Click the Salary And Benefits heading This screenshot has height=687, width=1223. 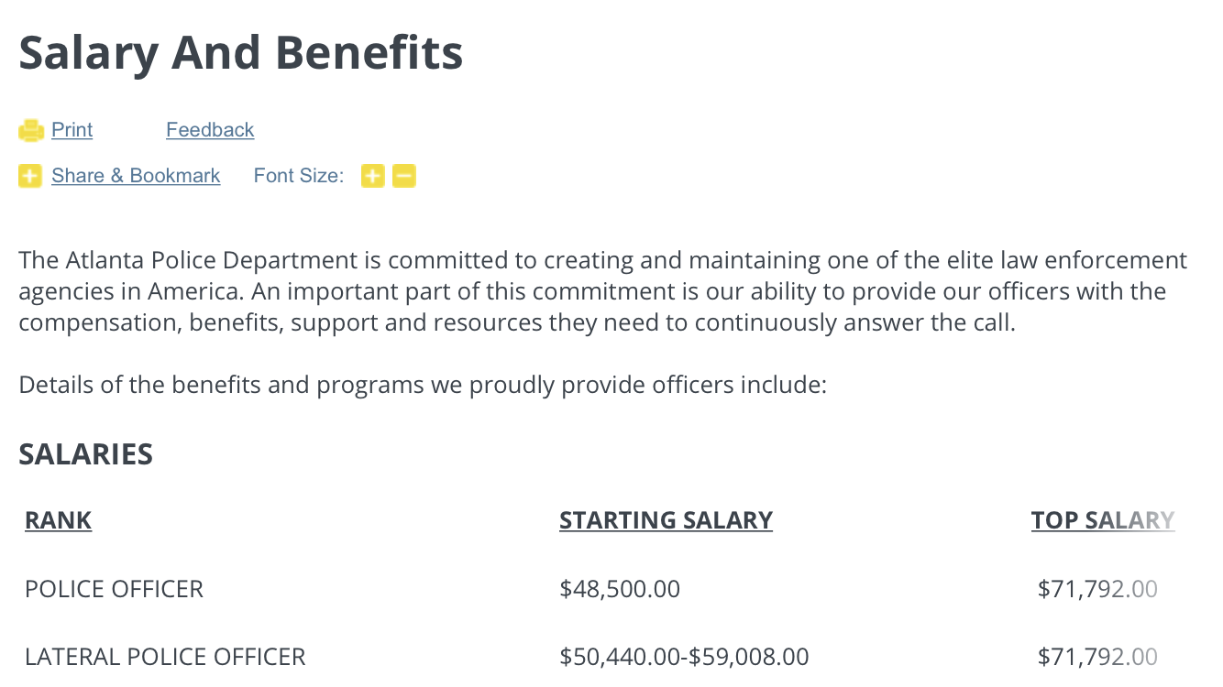point(241,52)
